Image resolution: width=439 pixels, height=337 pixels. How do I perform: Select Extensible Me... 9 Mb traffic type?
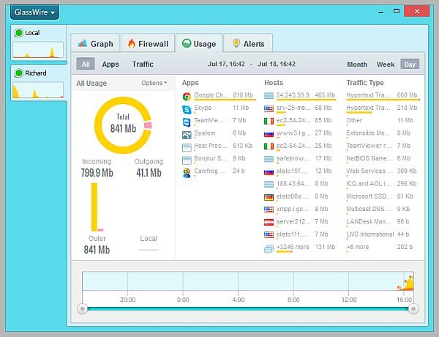point(383,133)
